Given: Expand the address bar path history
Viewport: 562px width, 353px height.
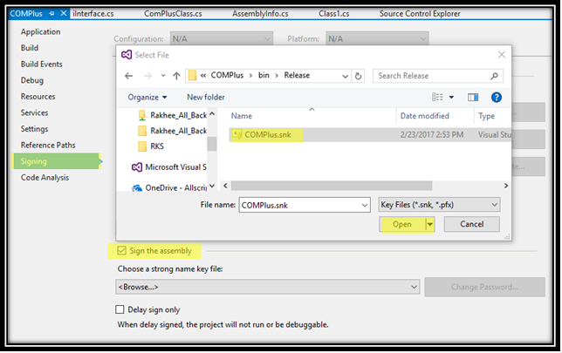Looking at the screenshot, I should 345,76.
